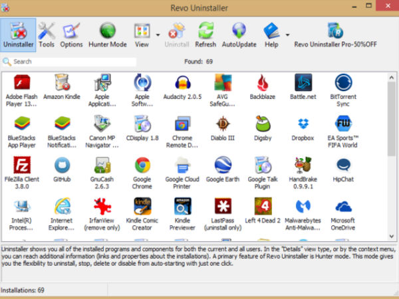Expand the Help dropdown arrow

pyautogui.click(x=287, y=35)
